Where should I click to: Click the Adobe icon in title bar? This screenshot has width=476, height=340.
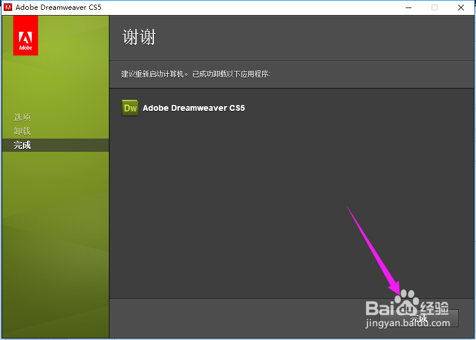pos(8,8)
